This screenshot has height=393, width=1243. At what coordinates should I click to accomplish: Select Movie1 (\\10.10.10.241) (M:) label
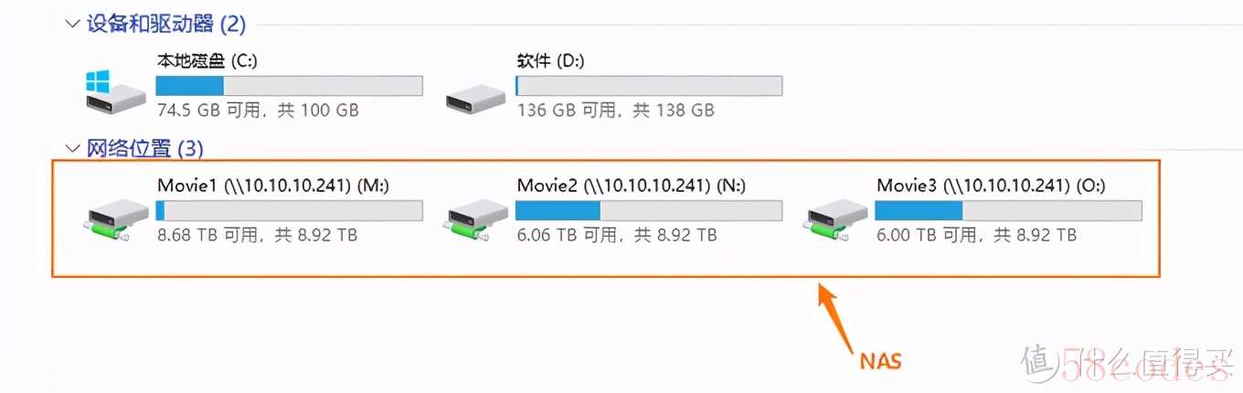tap(273, 185)
